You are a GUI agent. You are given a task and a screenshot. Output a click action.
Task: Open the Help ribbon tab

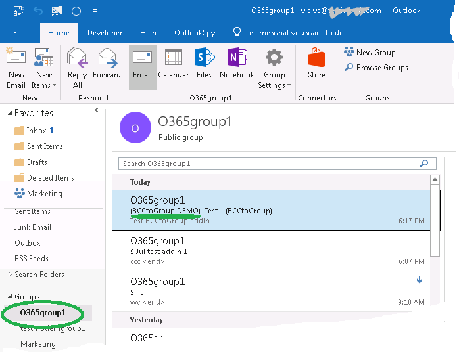[148, 33]
